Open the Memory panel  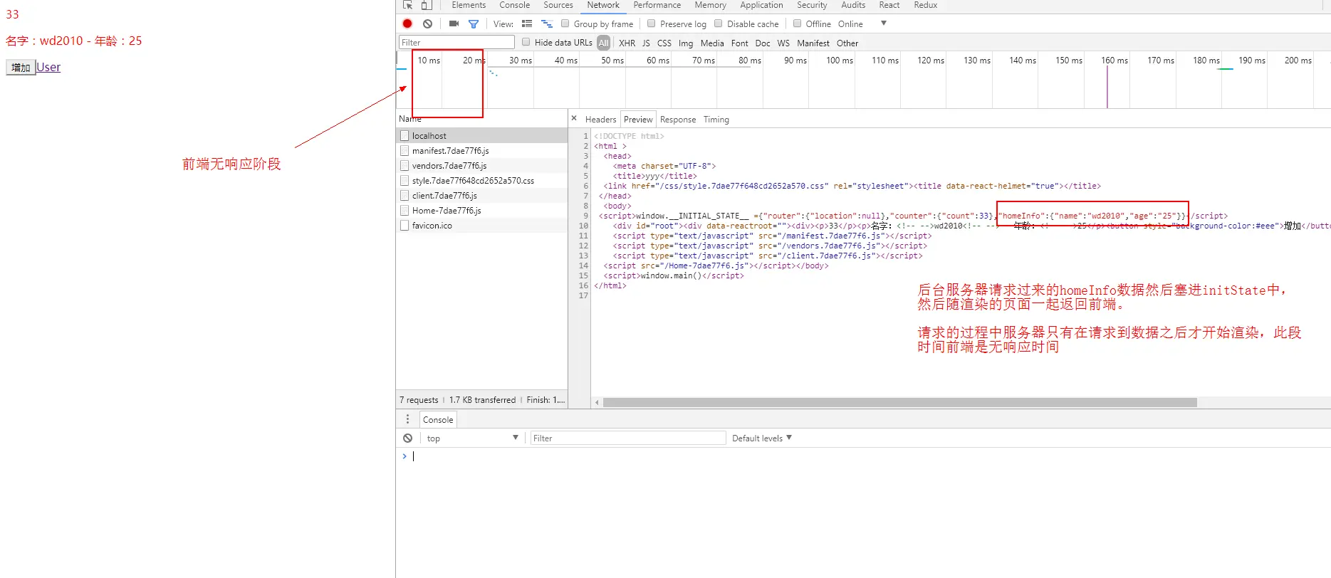click(711, 5)
